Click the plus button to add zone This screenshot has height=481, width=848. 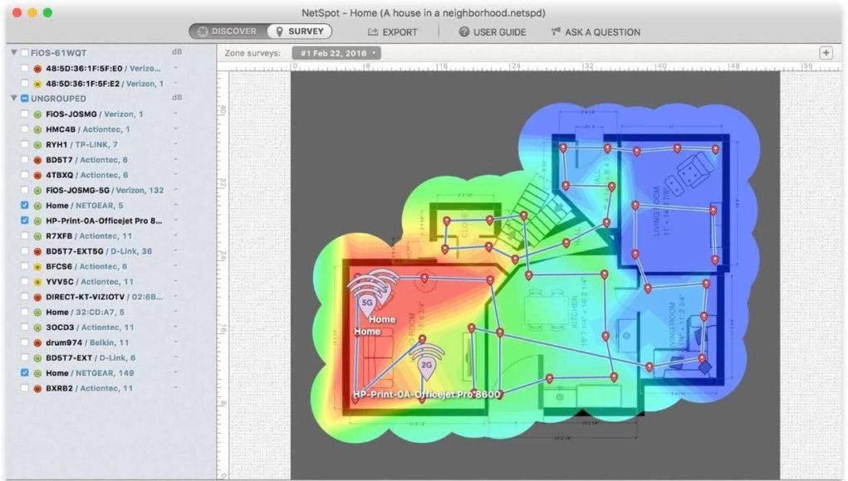pos(826,53)
